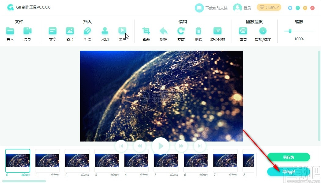The width and height of the screenshot is (321, 183).
Task: Insert text using the 文字 icon
Action: [53, 31]
